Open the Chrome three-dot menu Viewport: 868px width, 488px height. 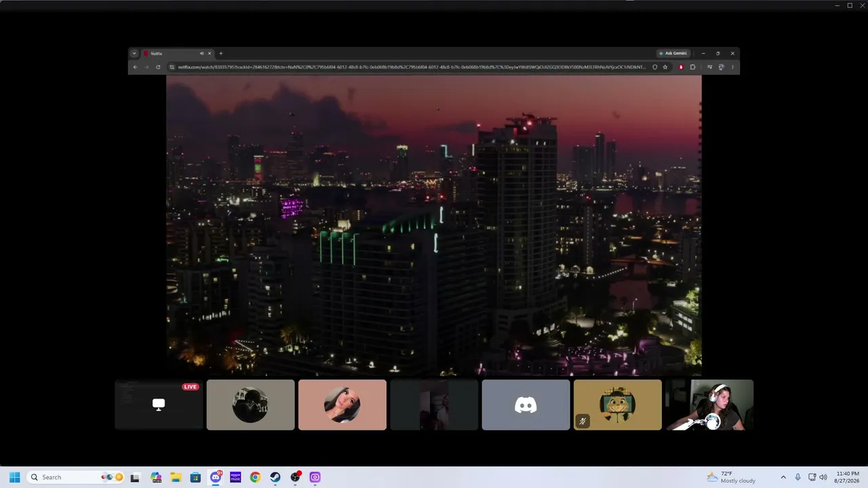(732, 67)
